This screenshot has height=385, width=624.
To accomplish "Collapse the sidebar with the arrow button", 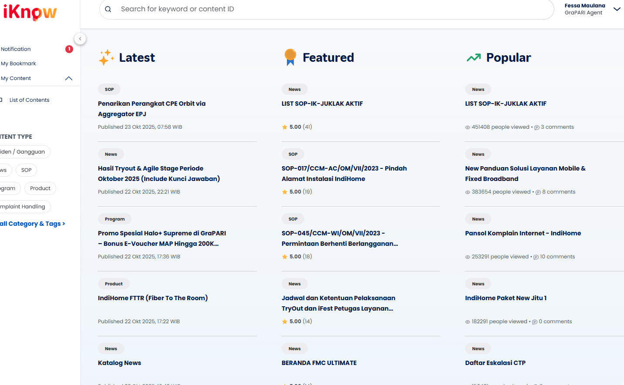I will pos(80,39).
